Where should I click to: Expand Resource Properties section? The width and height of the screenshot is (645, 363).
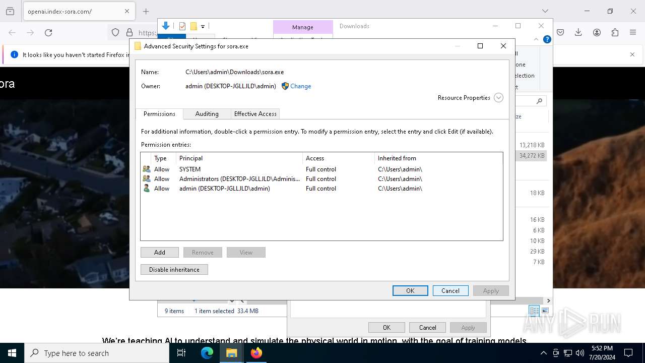pyautogui.click(x=498, y=98)
